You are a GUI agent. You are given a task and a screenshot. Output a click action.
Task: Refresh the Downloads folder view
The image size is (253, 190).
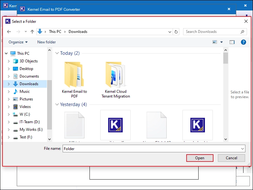click(x=176, y=32)
